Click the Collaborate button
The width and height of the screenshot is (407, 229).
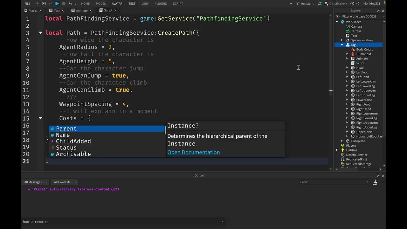coord(336,3)
